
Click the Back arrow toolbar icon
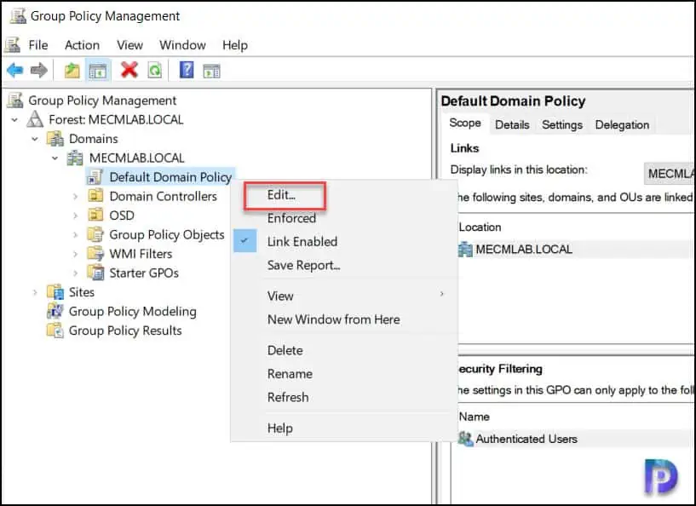pyautogui.click(x=15, y=70)
